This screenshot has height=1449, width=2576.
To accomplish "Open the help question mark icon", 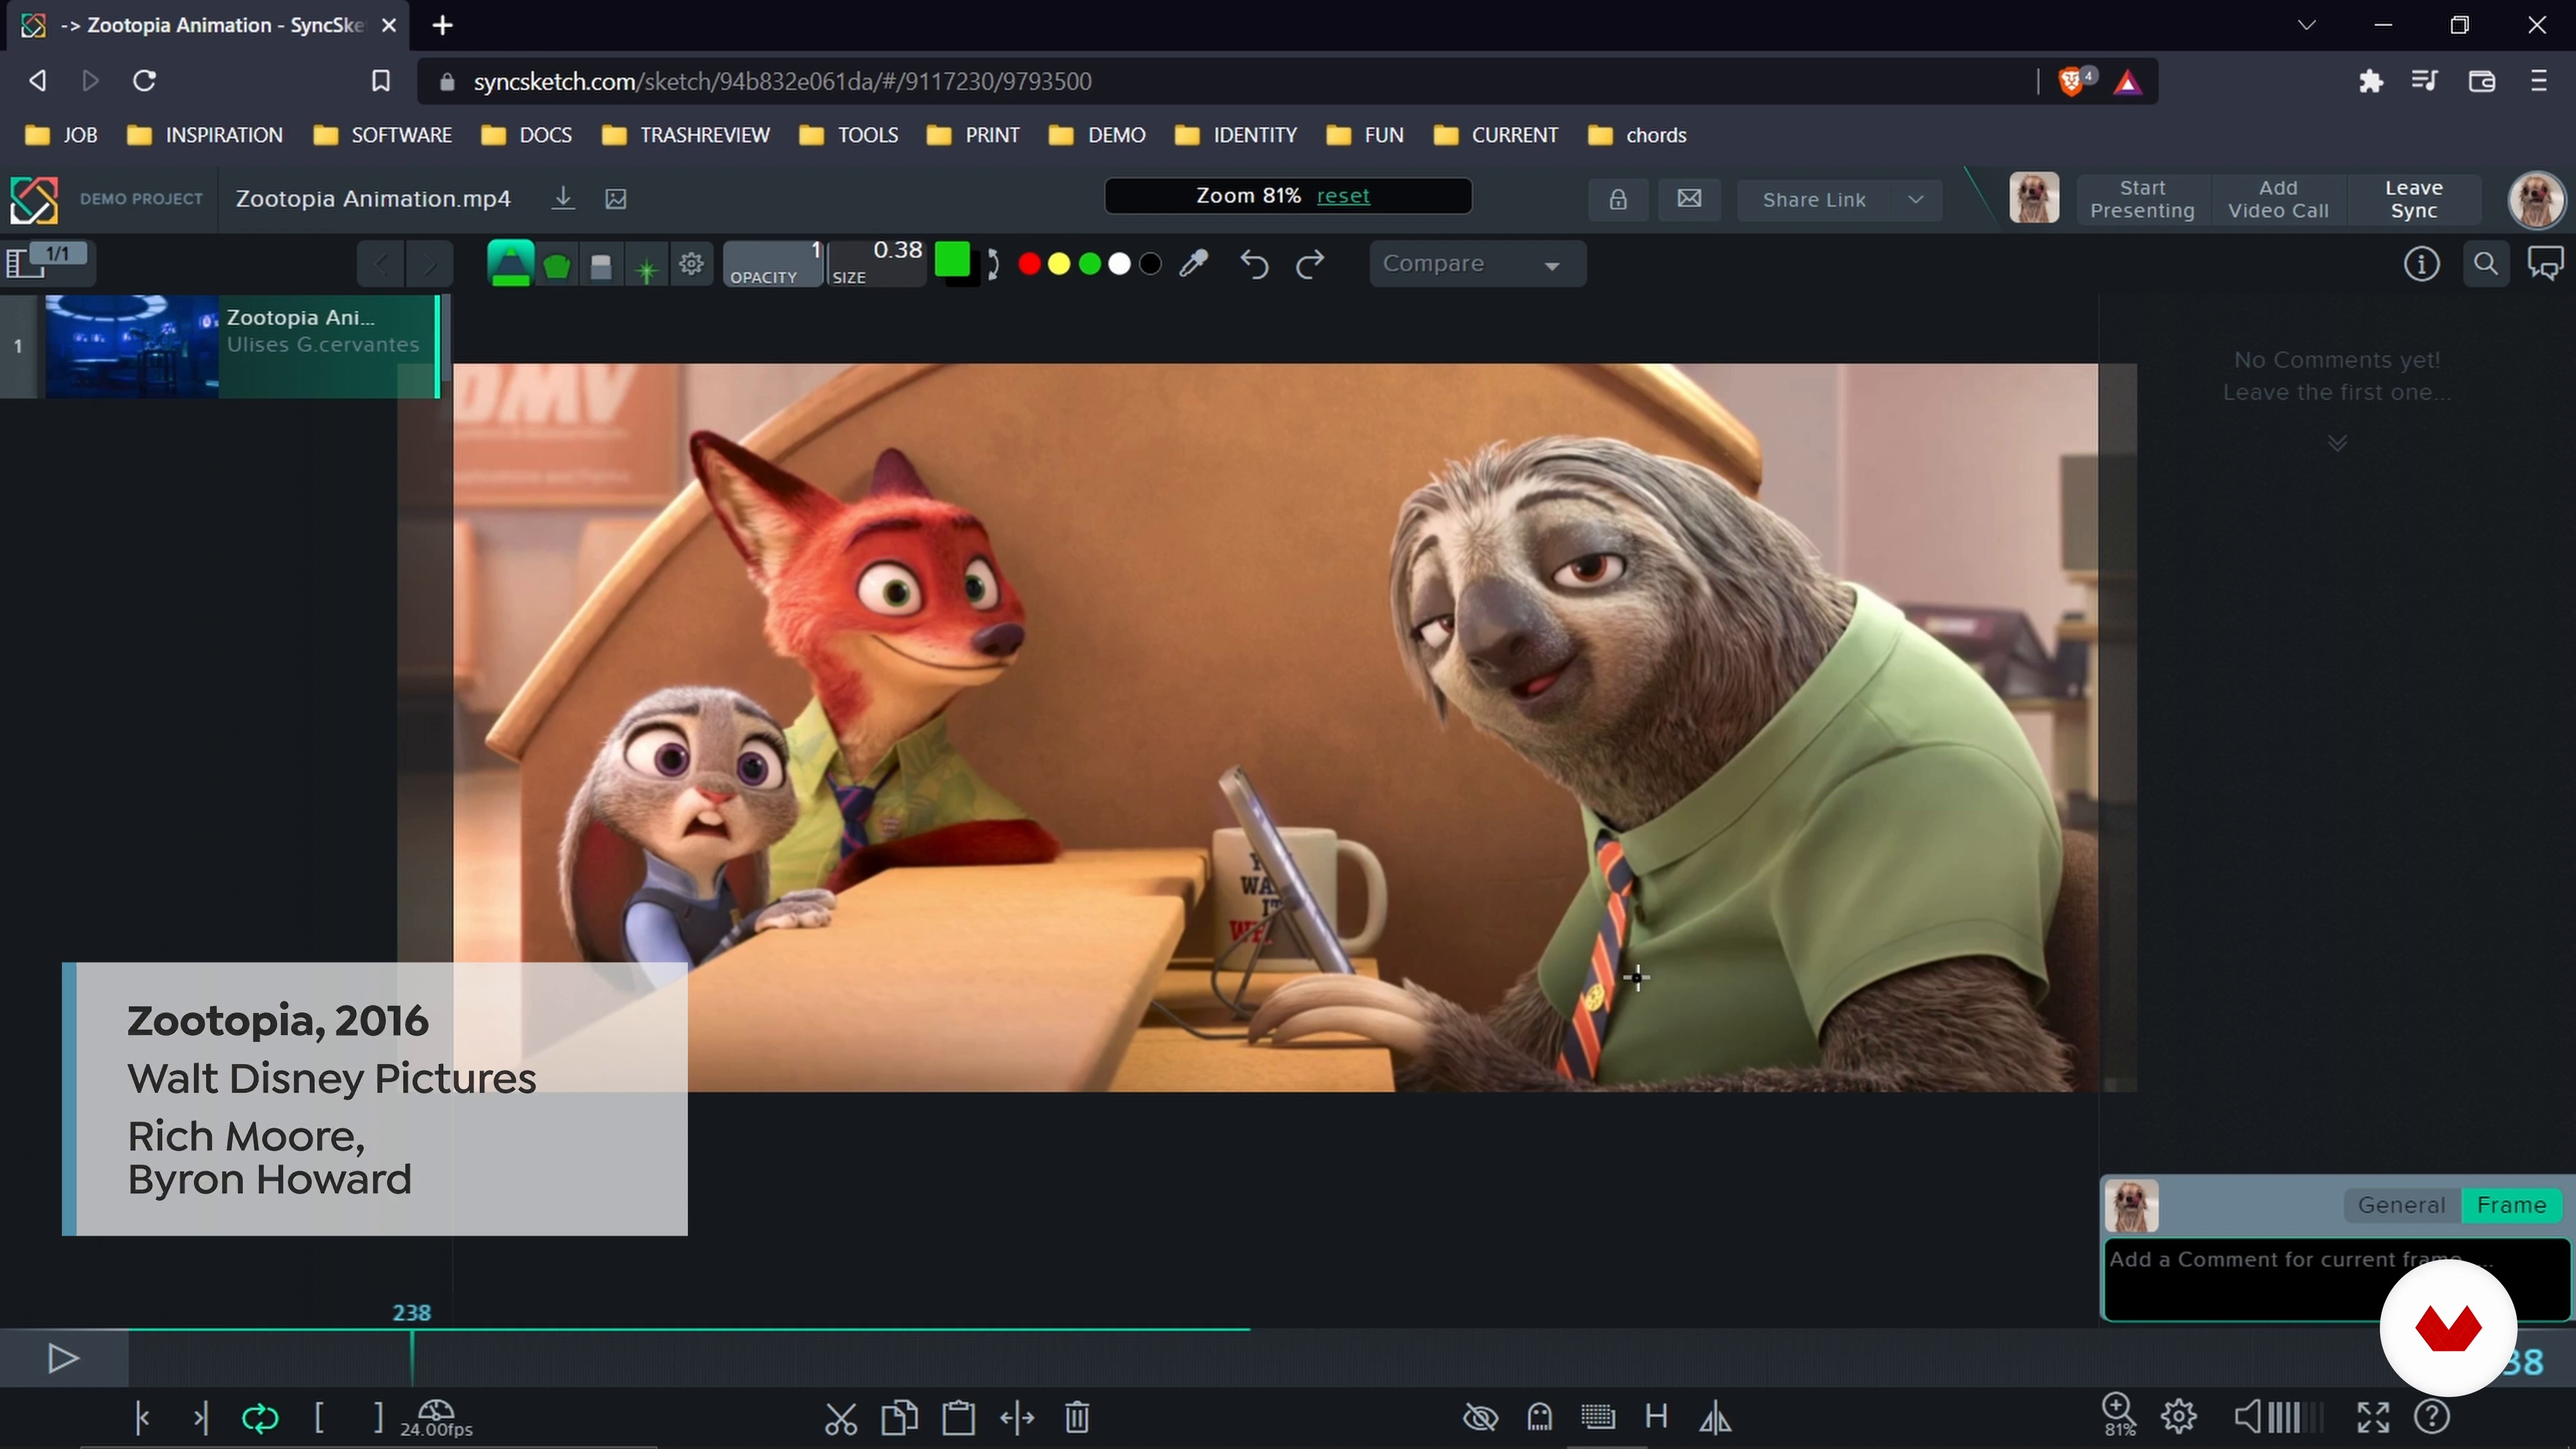I will [x=2432, y=1417].
